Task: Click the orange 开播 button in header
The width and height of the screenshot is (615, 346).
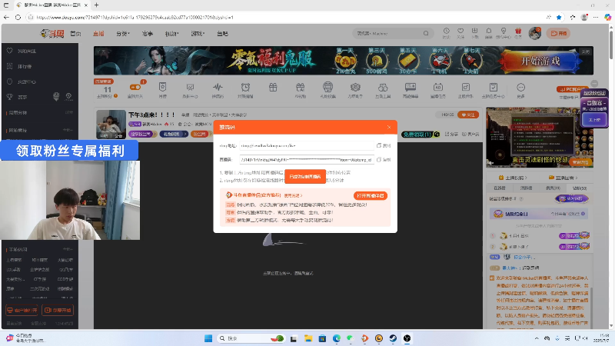Action: coord(559,33)
